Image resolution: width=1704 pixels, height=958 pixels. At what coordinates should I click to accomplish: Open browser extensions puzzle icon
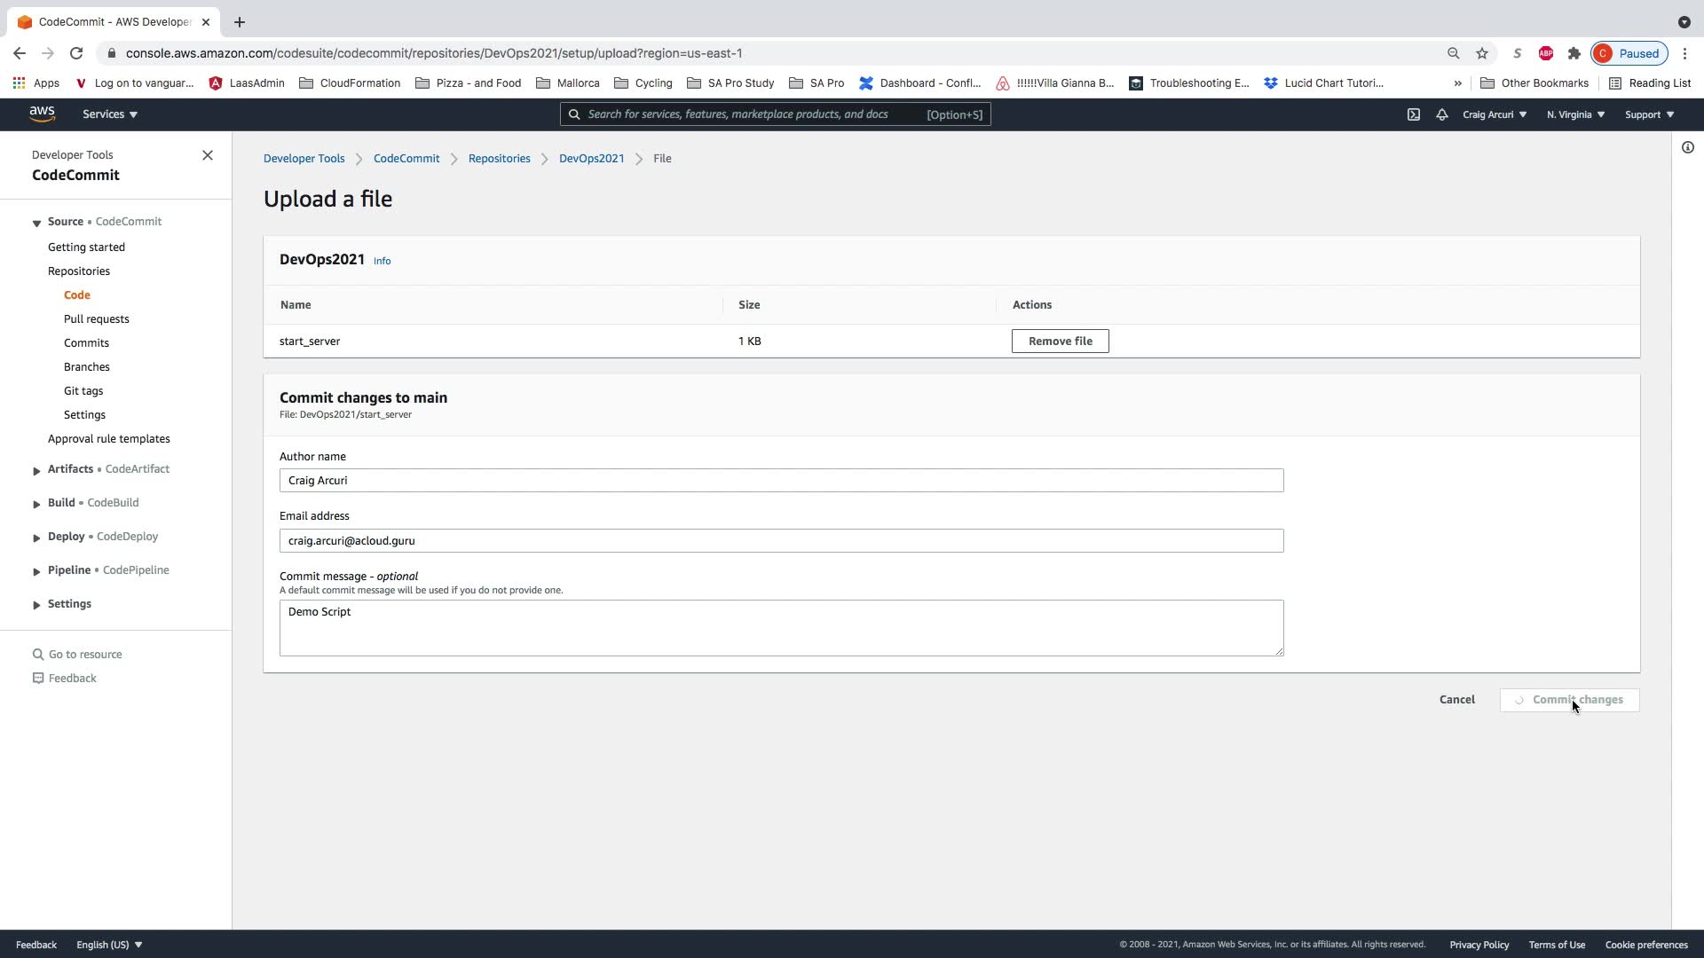[1574, 53]
